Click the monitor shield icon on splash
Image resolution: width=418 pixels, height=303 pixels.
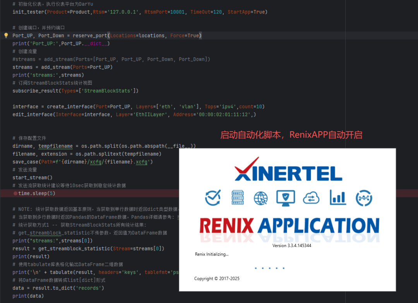tap(285, 198)
